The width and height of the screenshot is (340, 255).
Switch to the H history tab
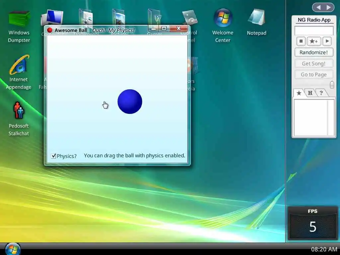point(310,93)
